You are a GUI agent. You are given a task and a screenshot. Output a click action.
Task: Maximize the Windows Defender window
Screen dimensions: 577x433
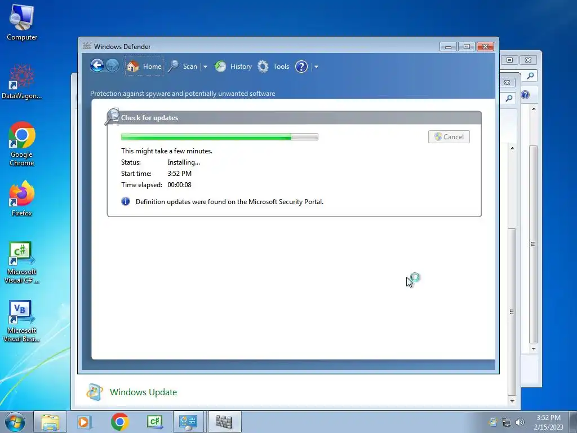pos(467,47)
